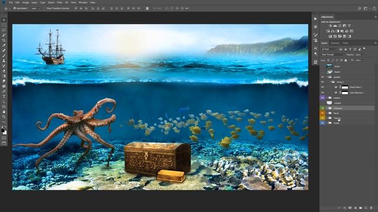
Task: Open the Opacity value dropdown arrow
Action: [363, 55]
